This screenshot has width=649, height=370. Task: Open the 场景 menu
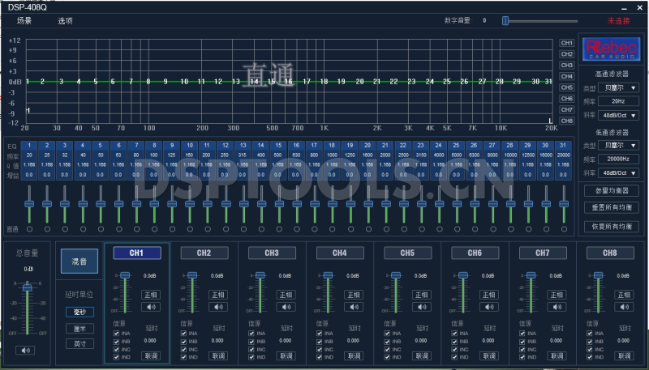point(24,21)
